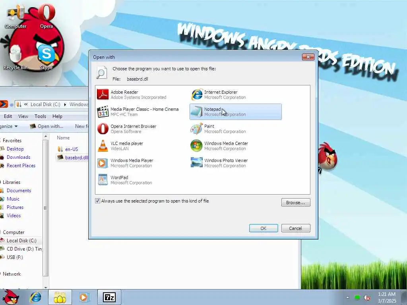
Task: Choose Windows Media Player icon in list
Action: pos(103,163)
